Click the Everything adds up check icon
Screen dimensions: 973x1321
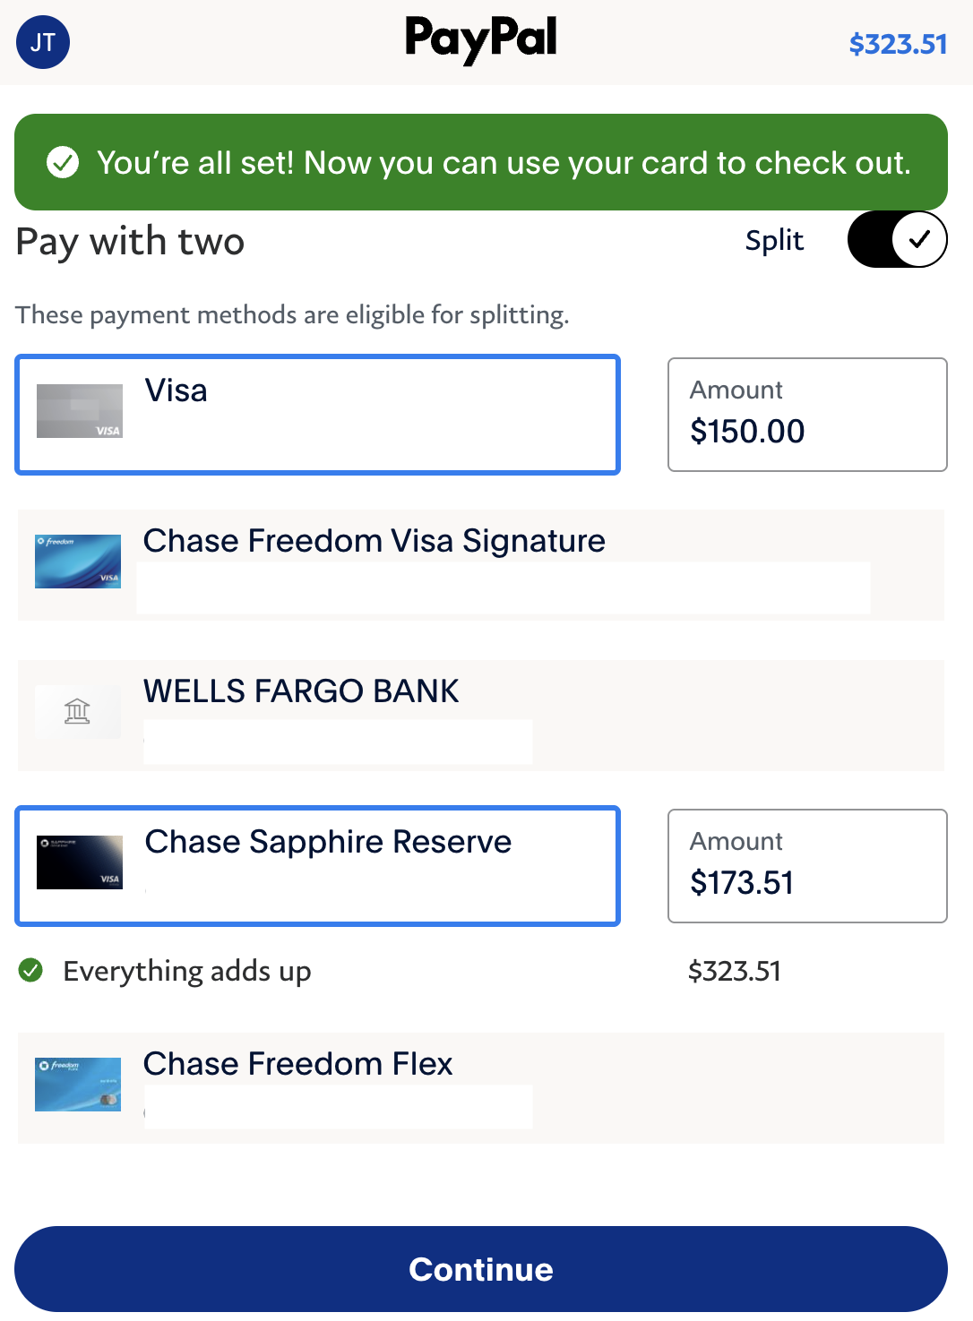(30, 970)
